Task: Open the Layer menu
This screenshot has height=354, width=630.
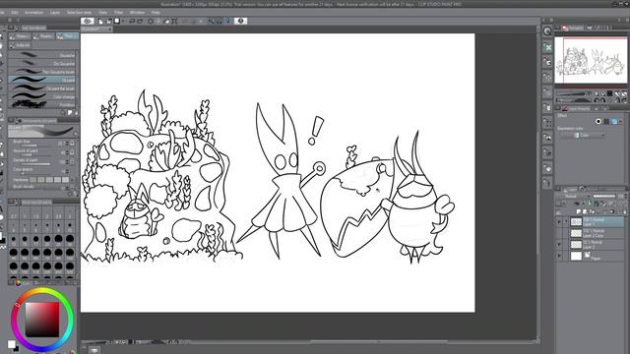Action: pyautogui.click(x=55, y=13)
